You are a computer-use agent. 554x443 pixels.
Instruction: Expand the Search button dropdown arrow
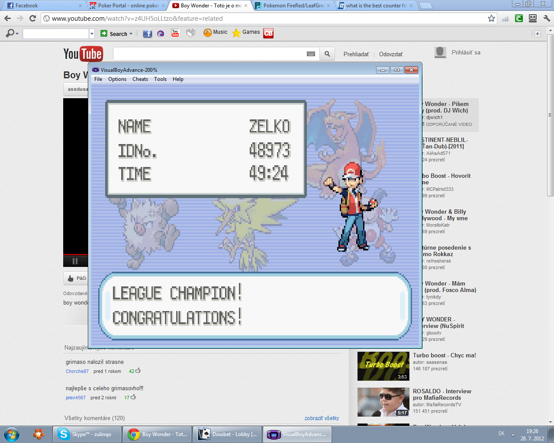coord(131,34)
